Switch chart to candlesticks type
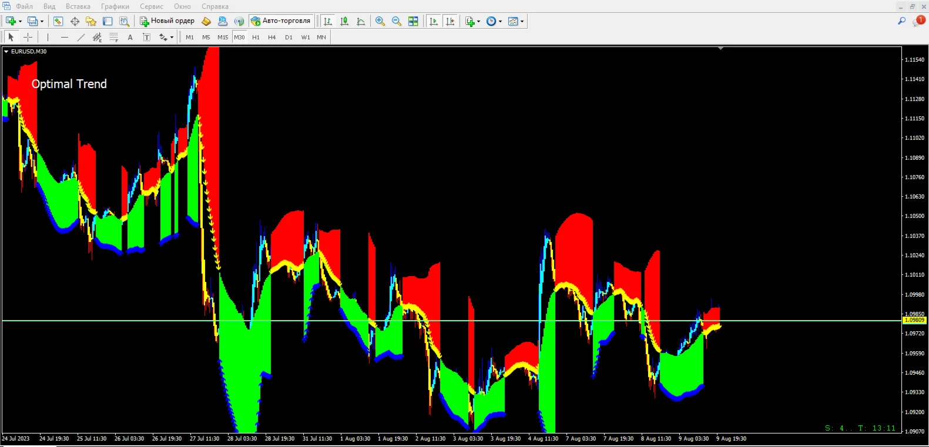The width and height of the screenshot is (929, 447). tap(344, 21)
